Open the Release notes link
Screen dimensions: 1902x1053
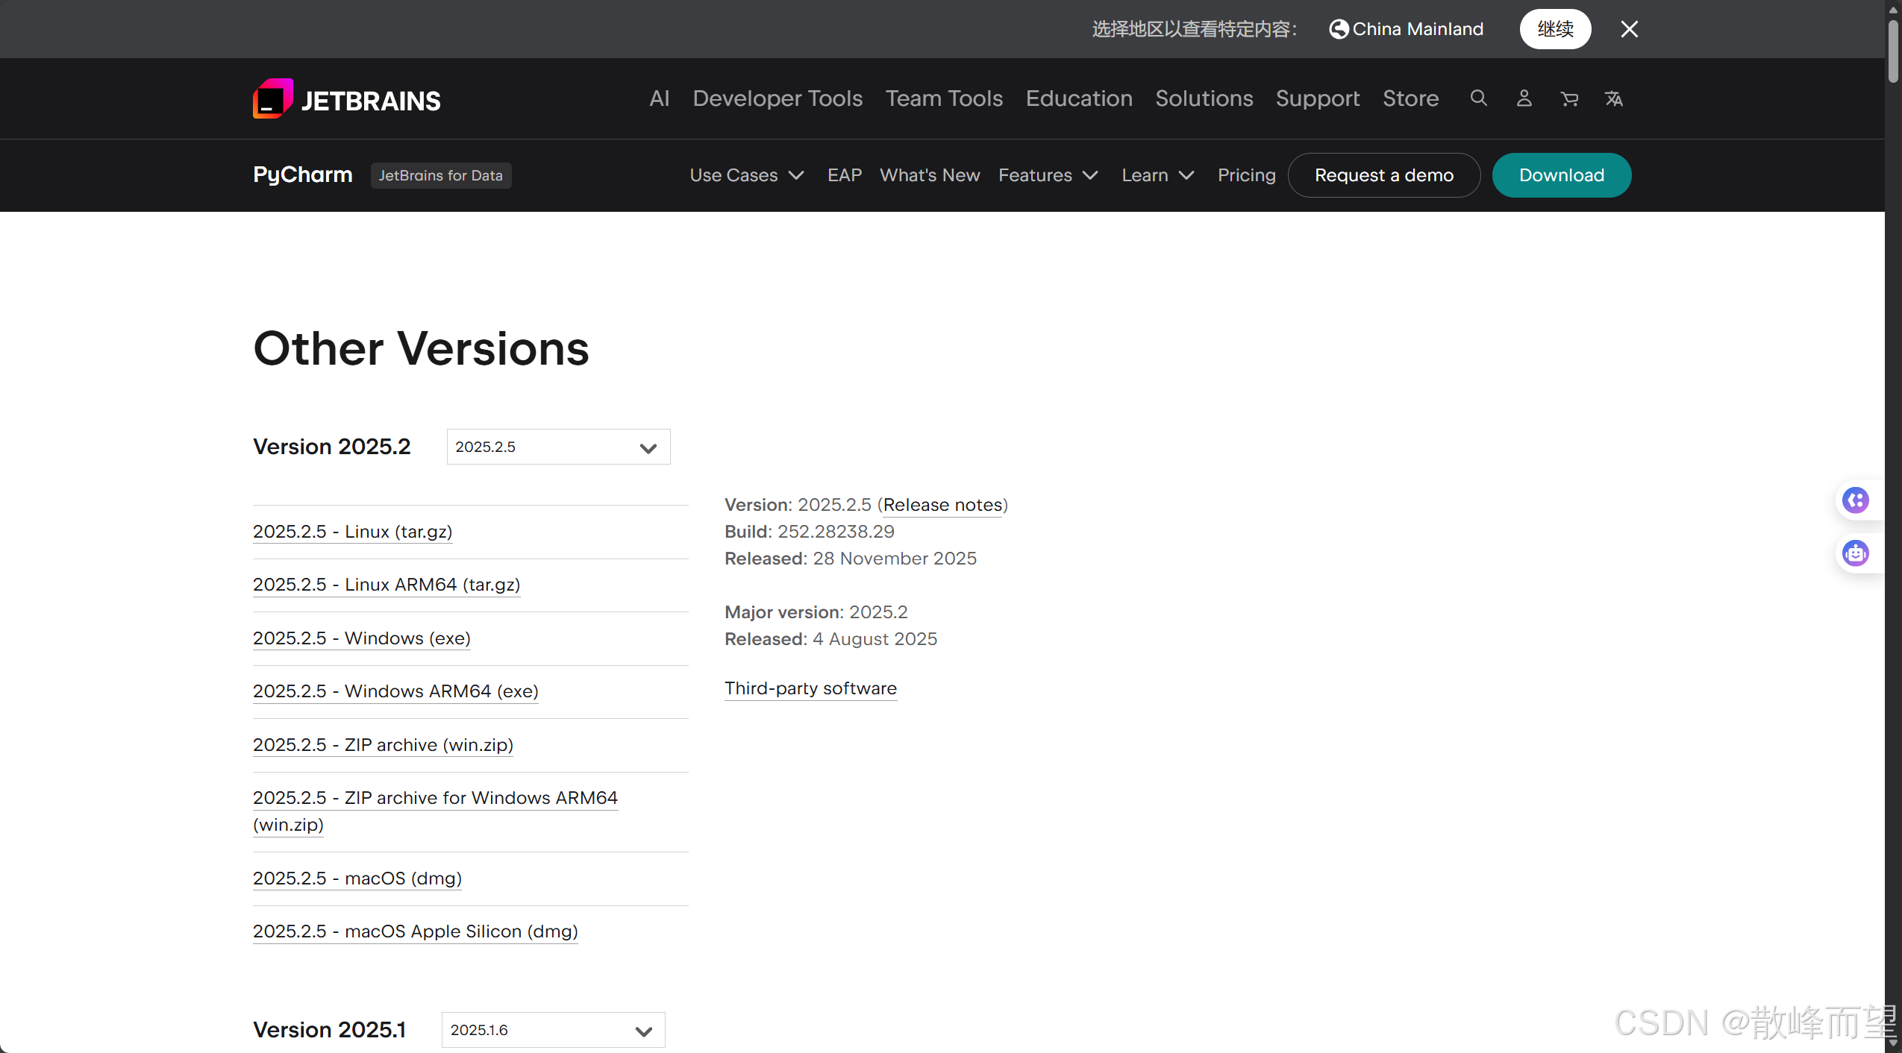tap(942, 505)
